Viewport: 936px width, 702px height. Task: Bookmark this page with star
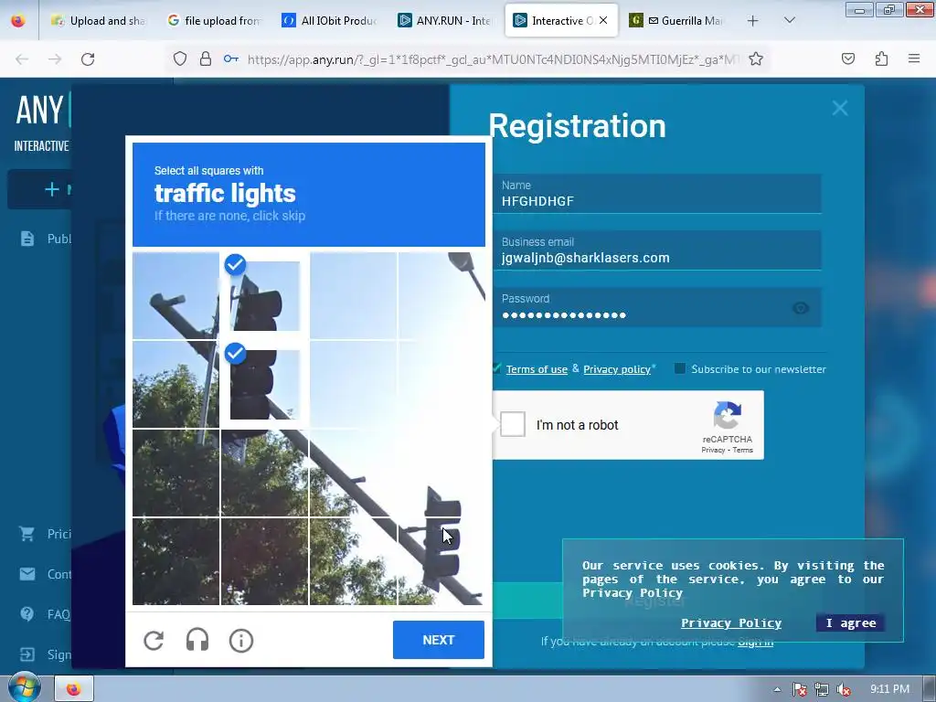click(x=756, y=58)
